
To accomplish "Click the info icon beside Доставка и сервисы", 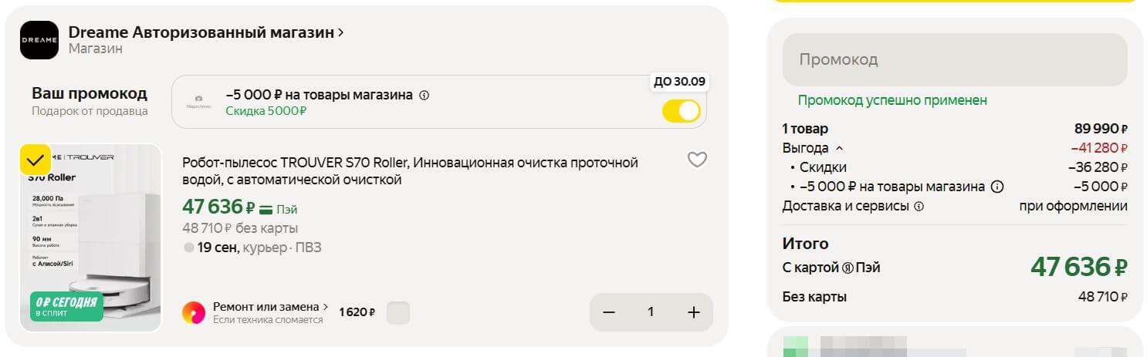I will click(x=919, y=207).
